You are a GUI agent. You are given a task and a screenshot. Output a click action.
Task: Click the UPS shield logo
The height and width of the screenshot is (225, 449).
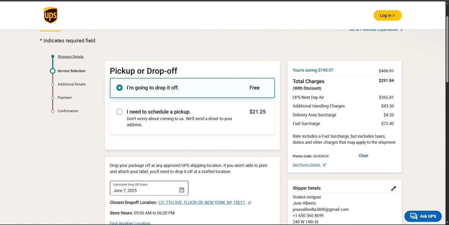pyautogui.click(x=50, y=15)
